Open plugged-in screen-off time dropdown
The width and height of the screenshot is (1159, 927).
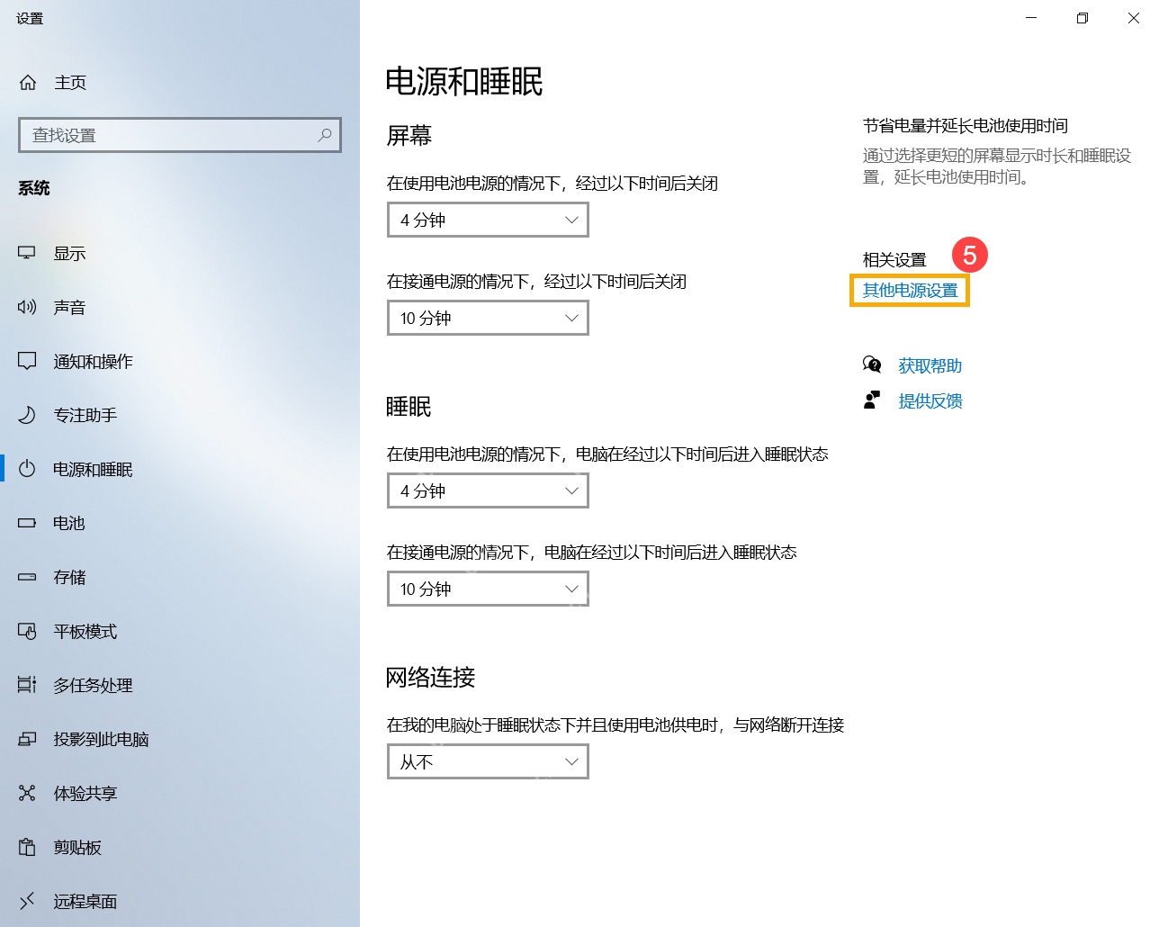pos(488,318)
